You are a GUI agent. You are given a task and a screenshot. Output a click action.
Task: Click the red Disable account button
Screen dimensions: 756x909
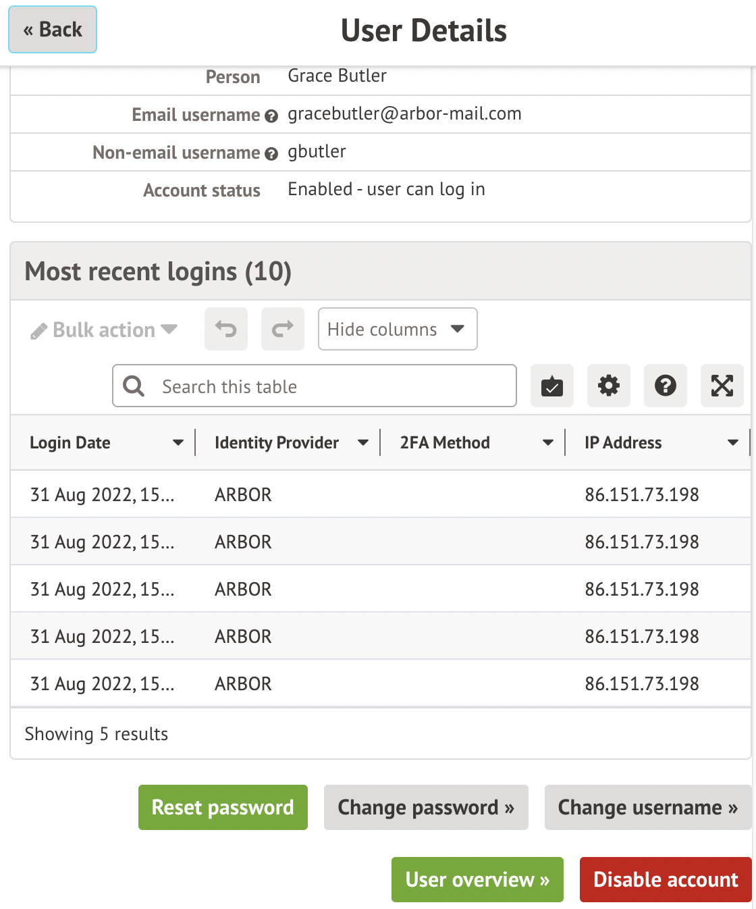tap(666, 879)
